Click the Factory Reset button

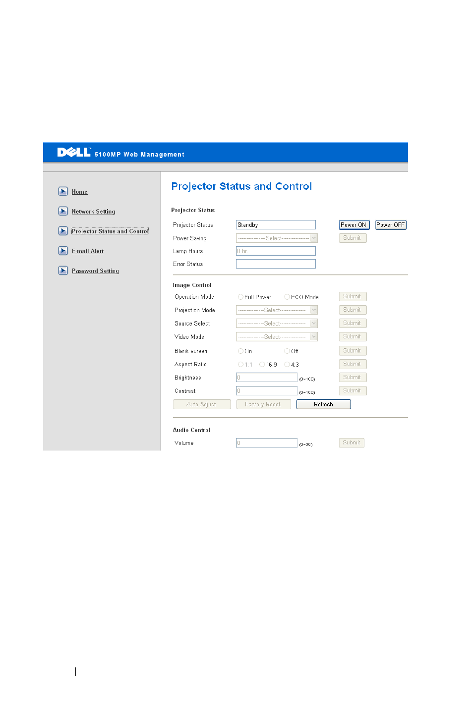point(263,404)
